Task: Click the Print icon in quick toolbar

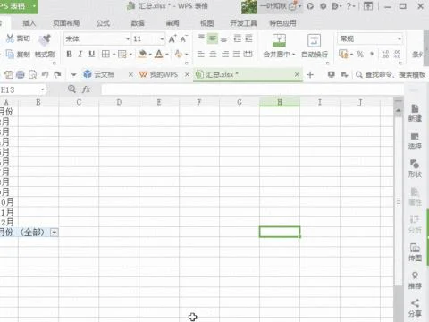Action: [x=21, y=74]
